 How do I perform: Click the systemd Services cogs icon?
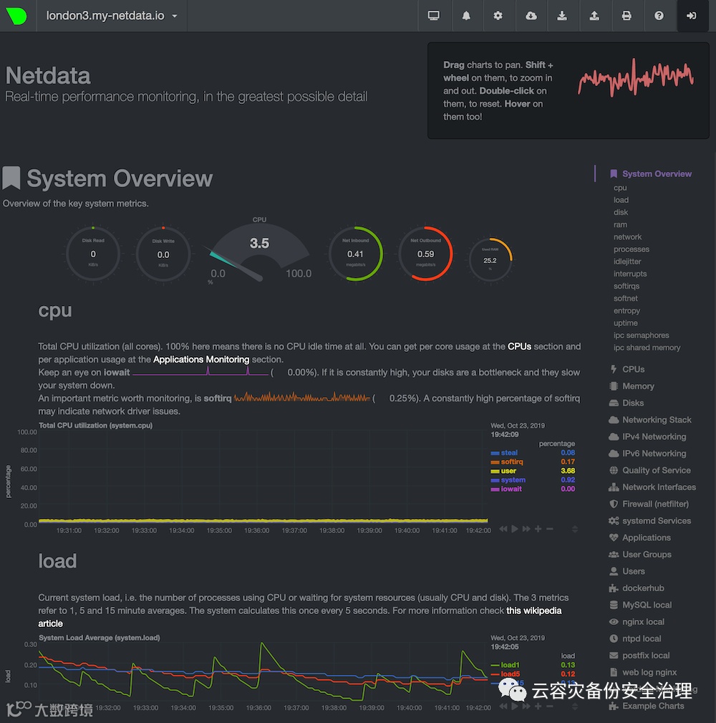click(x=614, y=521)
